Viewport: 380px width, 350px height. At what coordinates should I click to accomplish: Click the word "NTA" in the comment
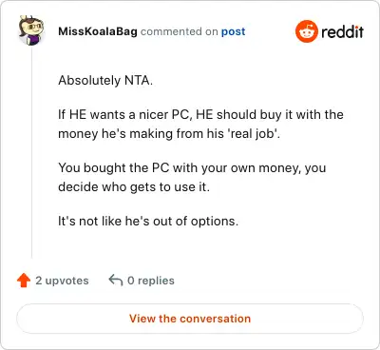click(139, 81)
